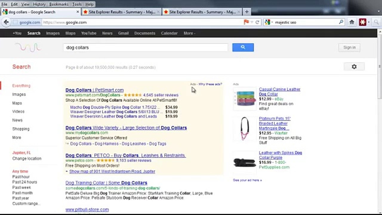Image resolution: width=382 pixels, height=215 pixels.
Task: Filter results by Shopping in sidebar
Action: coord(21,129)
